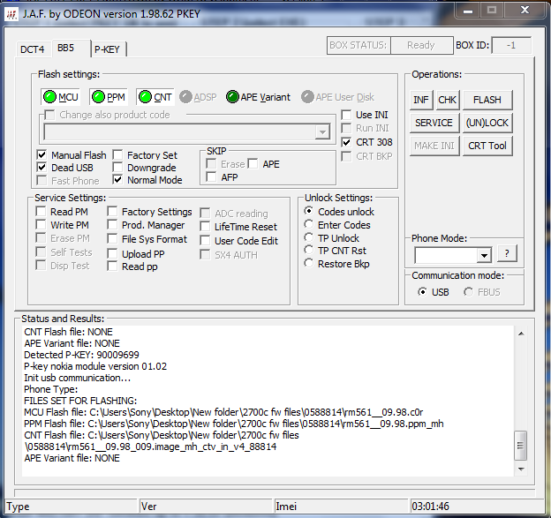Viewport: 551px width, 518px height.
Task: Click the 'Detected P-KEY: 90009699' log line
Action: coord(81,355)
